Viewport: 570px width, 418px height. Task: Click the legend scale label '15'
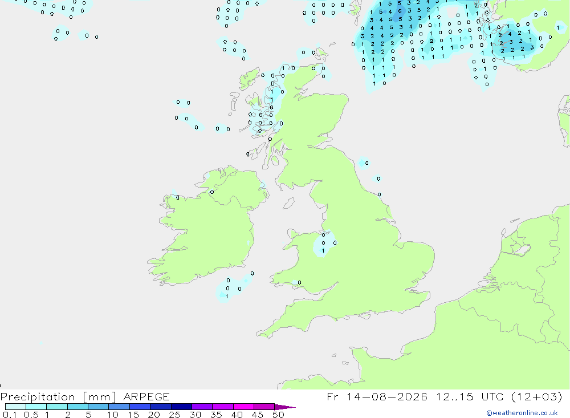pos(133,415)
